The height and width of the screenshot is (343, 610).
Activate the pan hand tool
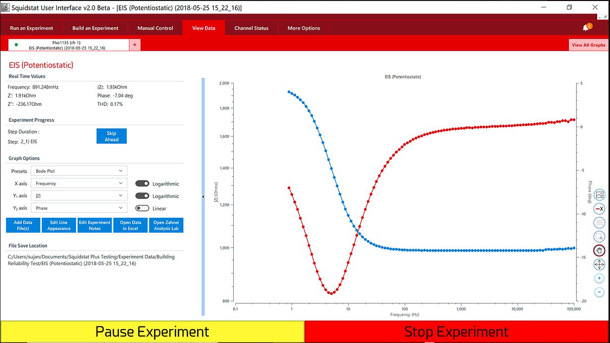pyautogui.click(x=599, y=250)
